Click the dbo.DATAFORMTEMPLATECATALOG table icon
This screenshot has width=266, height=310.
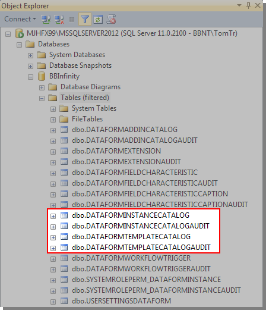tap(64, 236)
